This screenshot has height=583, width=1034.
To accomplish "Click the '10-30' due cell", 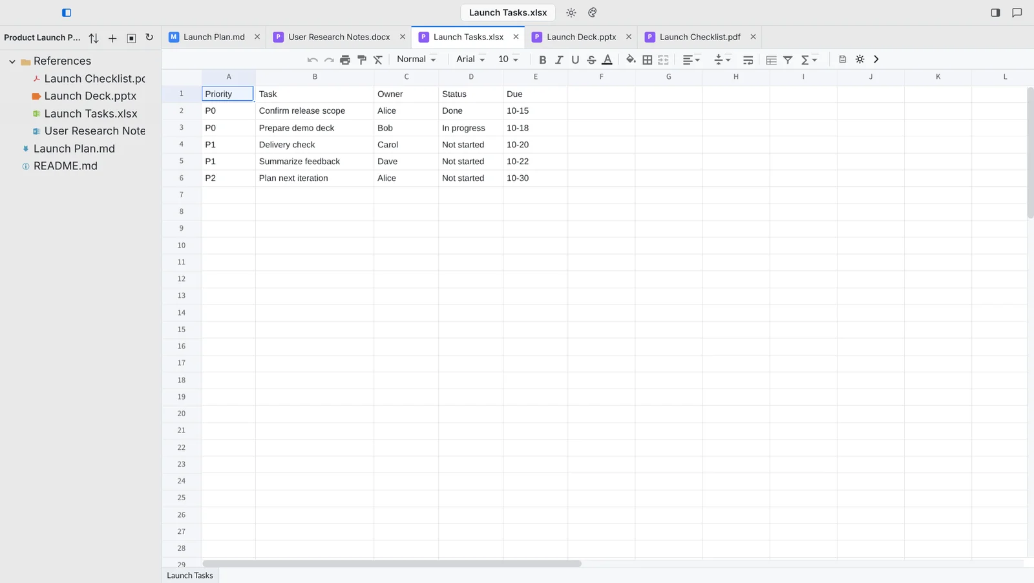I will [x=535, y=178].
